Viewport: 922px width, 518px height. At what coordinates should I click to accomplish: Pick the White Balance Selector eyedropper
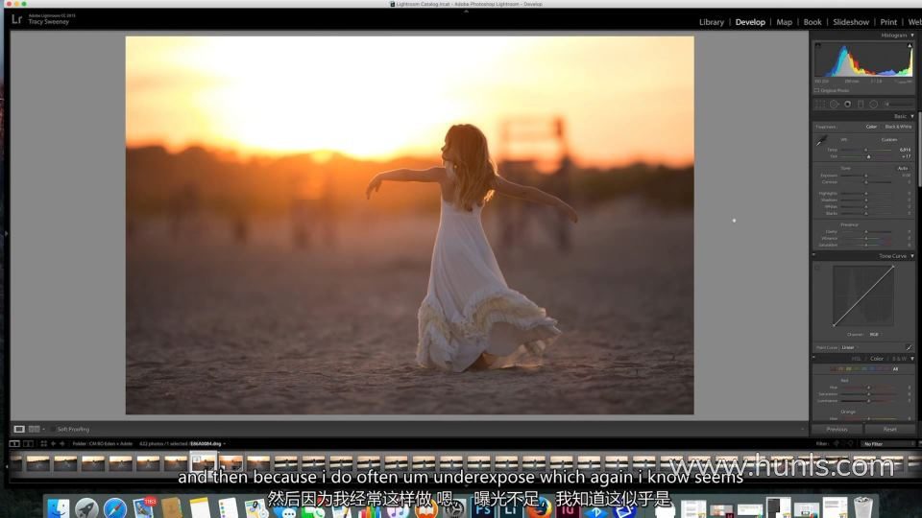pyautogui.click(x=821, y=142)
